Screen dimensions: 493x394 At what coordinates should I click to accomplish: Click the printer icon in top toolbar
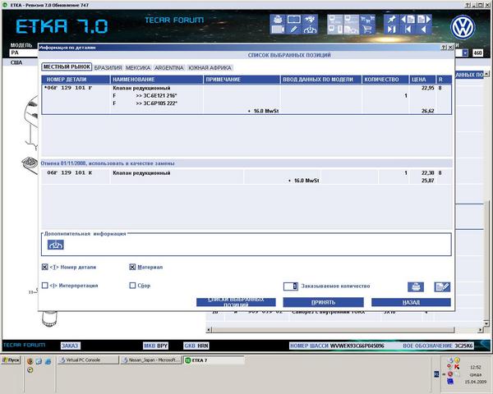tap(278, 20)
